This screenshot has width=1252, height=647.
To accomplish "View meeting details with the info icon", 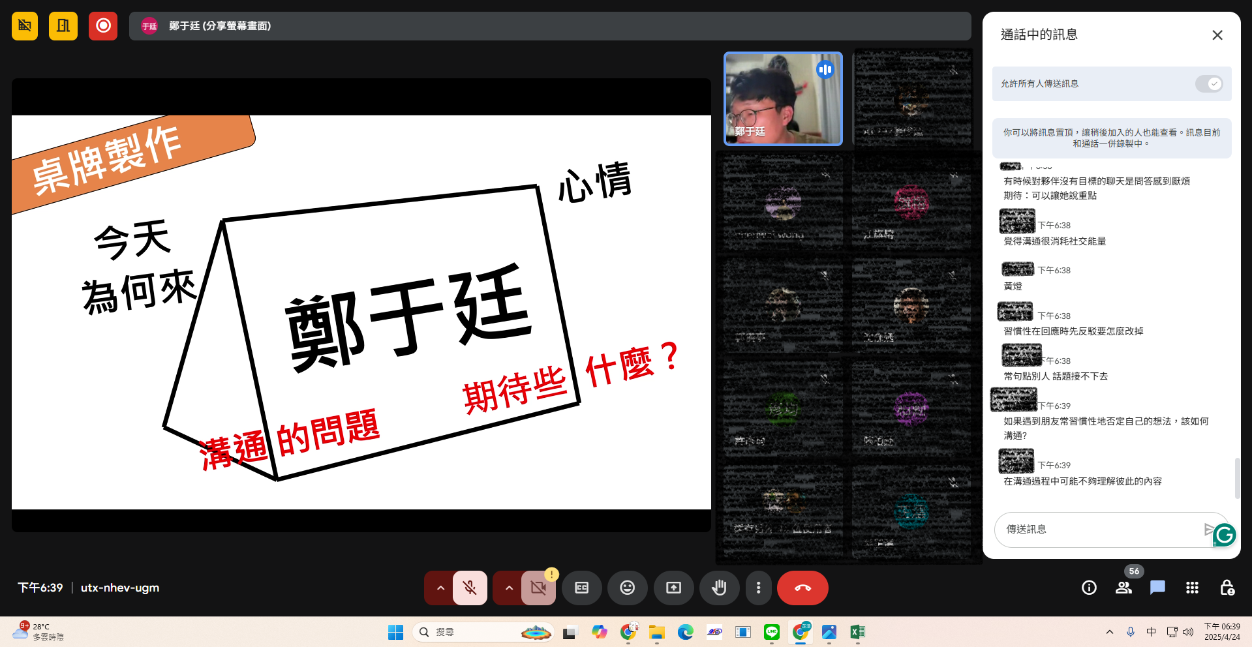I will click(1088, 588).
